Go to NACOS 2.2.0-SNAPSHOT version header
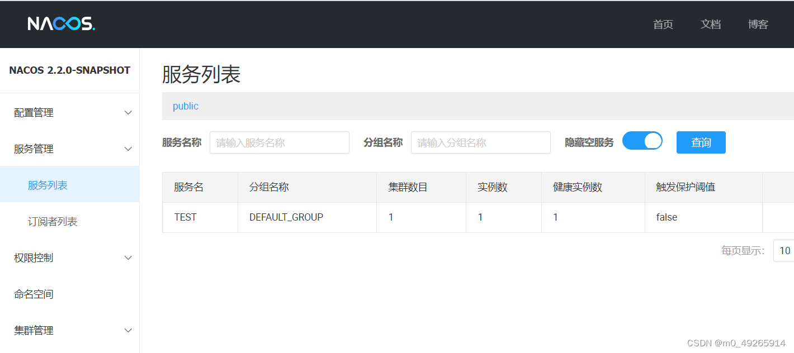The image size is (794, 353). pos(70,70)
